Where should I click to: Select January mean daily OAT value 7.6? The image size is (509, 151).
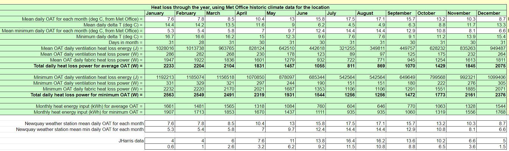(x=160, y=19)
